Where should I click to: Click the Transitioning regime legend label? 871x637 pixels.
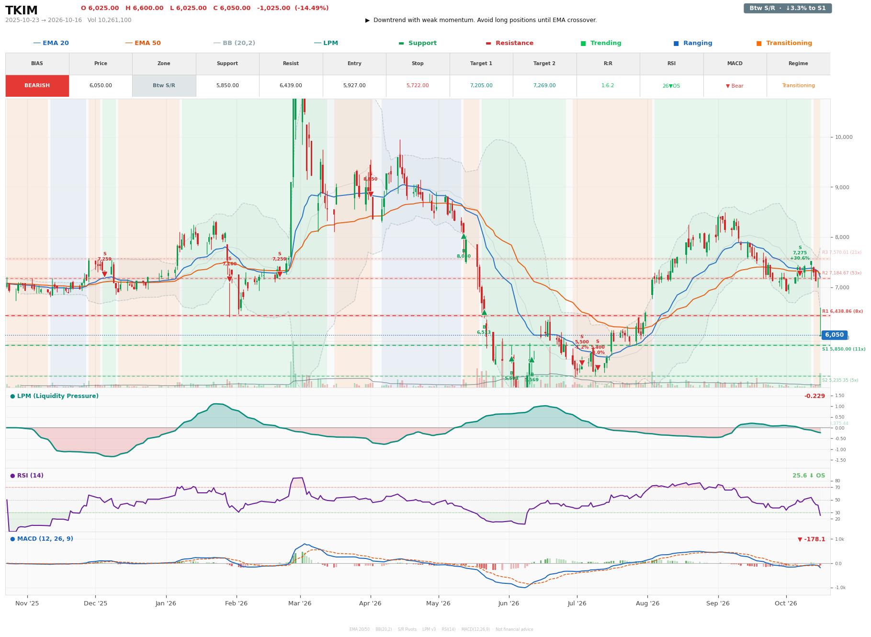789,43
